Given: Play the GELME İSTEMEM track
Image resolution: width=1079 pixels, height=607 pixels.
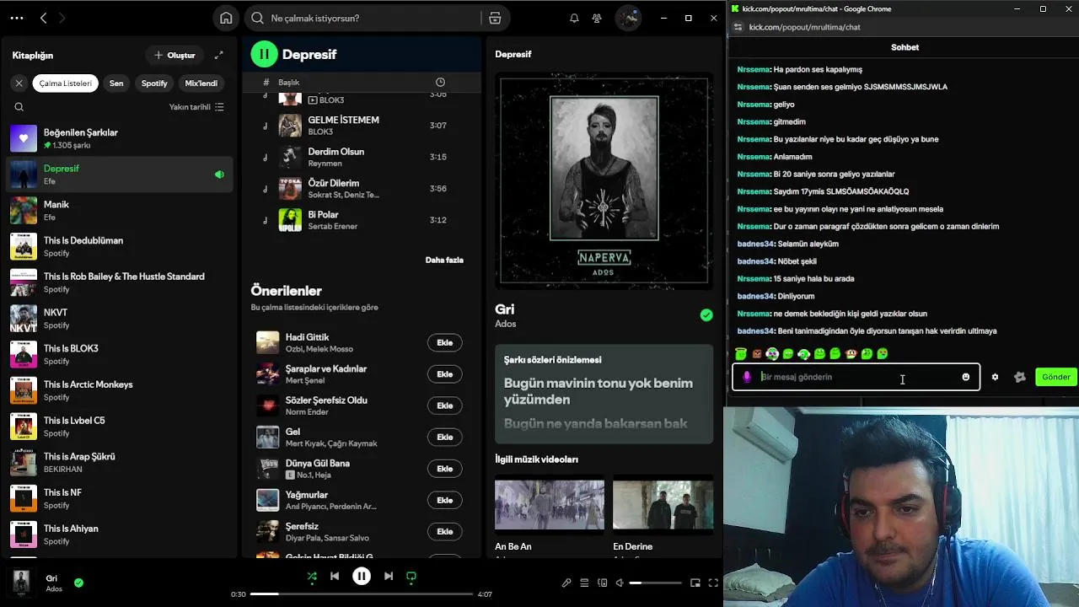Looking at the screenshot, I should click(361, 126).
